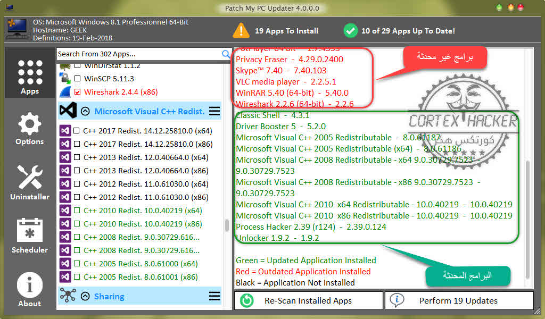This screenshot has height=319, width=545.
Task: Open the Microsoft Visual C++ Redist. hamburger menu
Action: (214, 111)
